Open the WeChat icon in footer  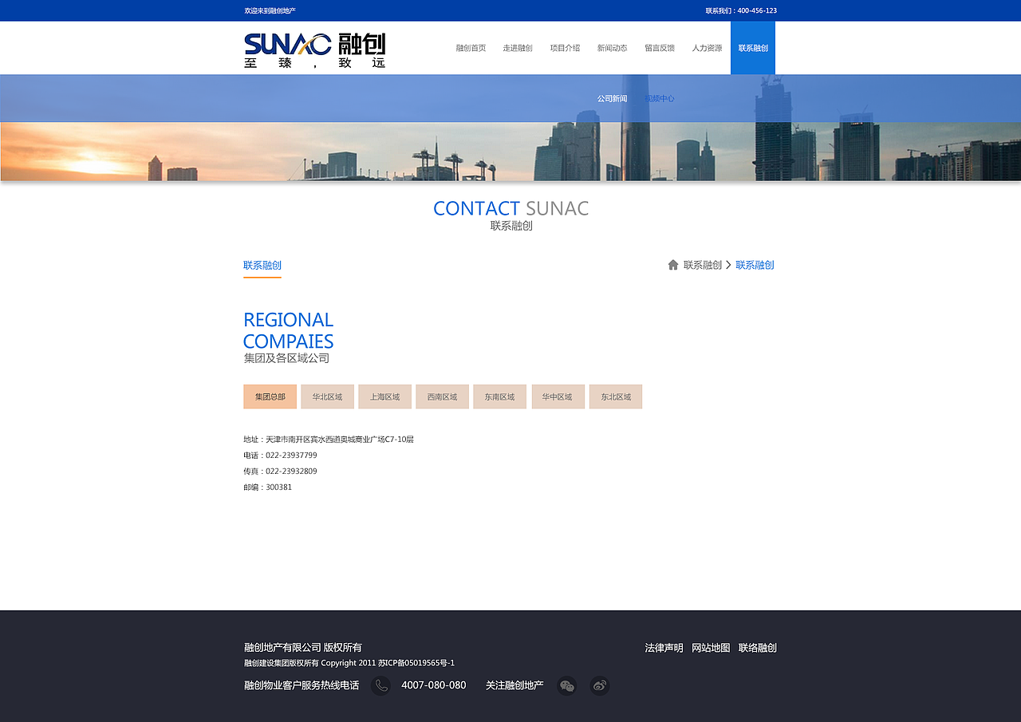tap(567, 685)
